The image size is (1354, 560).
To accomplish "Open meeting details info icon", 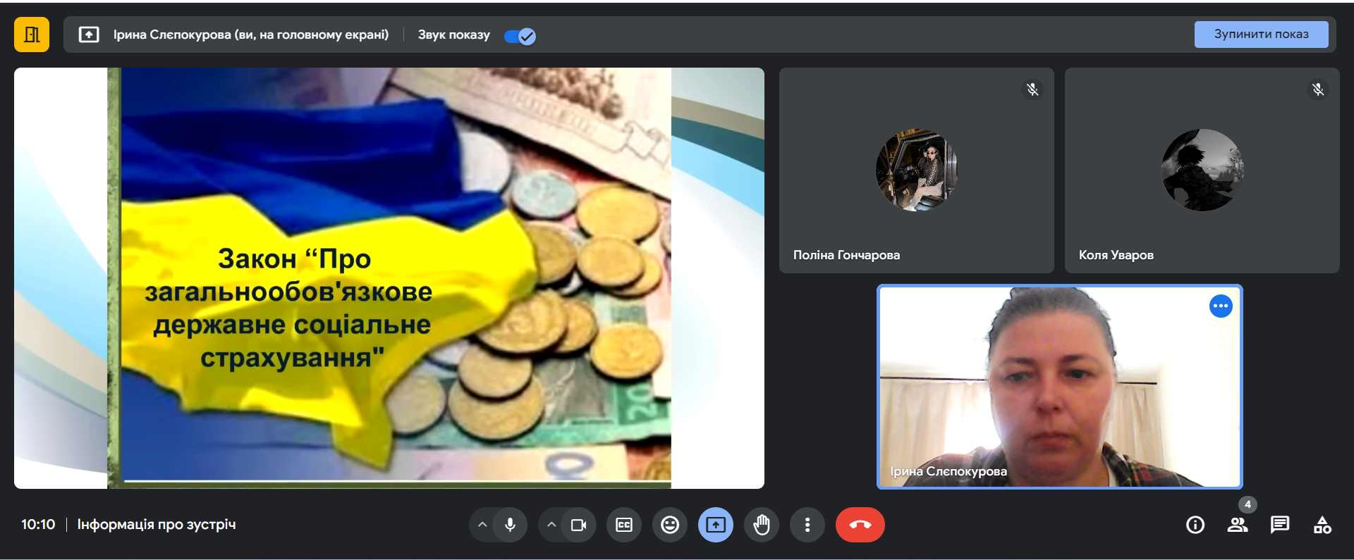I will [x=1195, y=525].
